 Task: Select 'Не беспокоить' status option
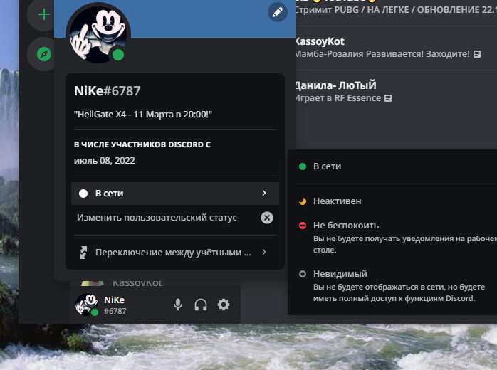click(x=392, y=237)
